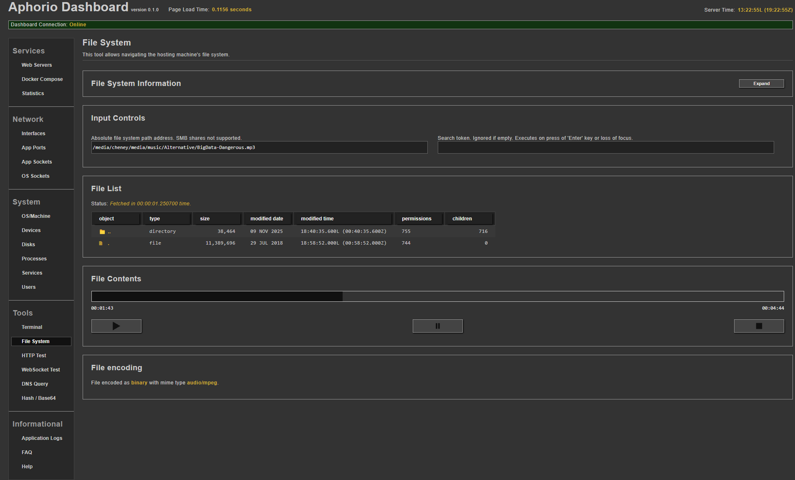Sort by the modified date column header
The width and height of the screenshot is (795, 480).
(x=267, y=219)
